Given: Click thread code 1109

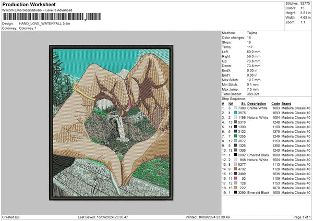Looking at the screenshot, I should (276, 178).
